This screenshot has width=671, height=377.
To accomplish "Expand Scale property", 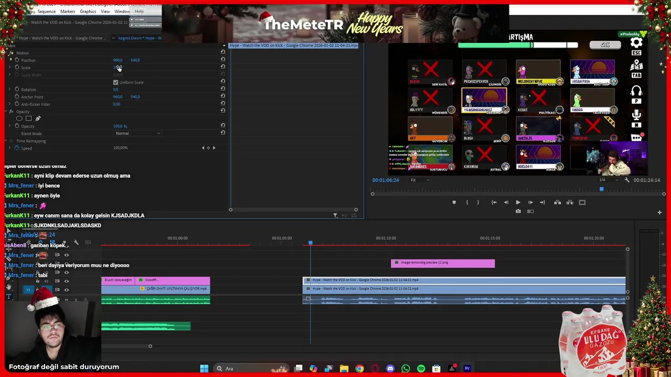I will coord(9,68).
